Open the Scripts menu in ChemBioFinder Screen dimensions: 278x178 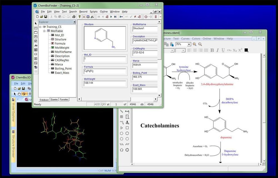(94, 11)
